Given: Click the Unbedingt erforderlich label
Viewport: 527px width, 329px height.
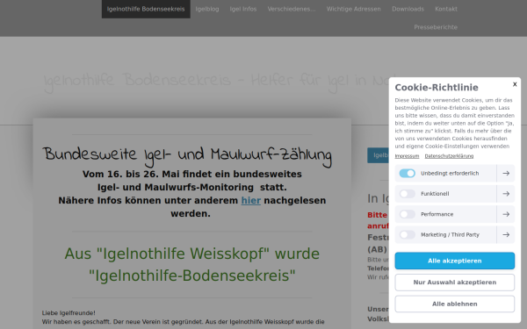Looking at the screenshot, I should point(450,173).
